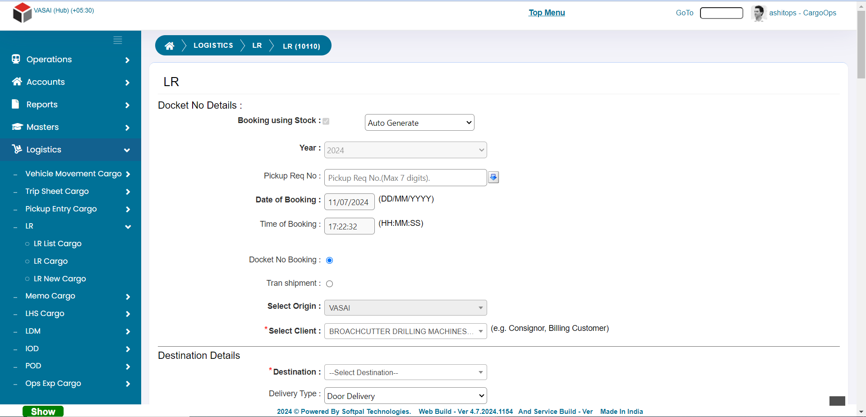Open the Auto Generate dropdown
This screenshot has height=417, width=866.
pyautogui.click(x=419, y=123)
